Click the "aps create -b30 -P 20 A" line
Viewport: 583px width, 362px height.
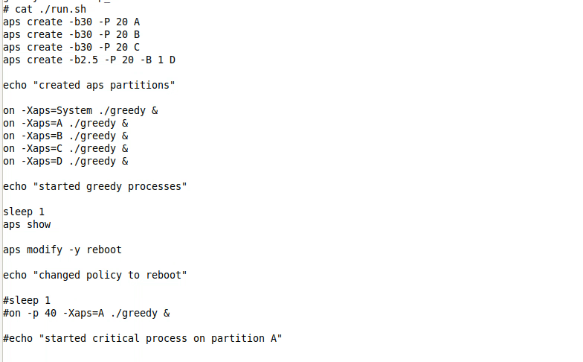point(71,22)
